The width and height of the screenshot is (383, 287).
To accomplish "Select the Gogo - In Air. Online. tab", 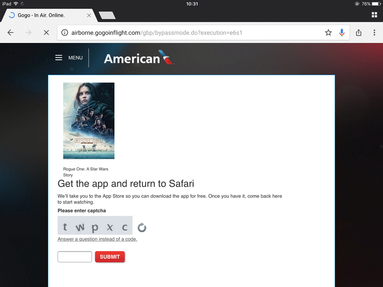I will [49, 15].
